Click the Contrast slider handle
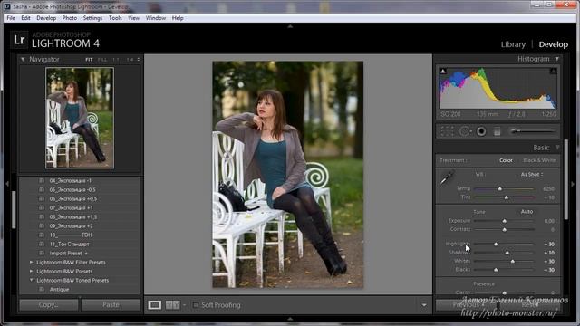The width and height of the screenshot is (580, 326). (504, 229)
